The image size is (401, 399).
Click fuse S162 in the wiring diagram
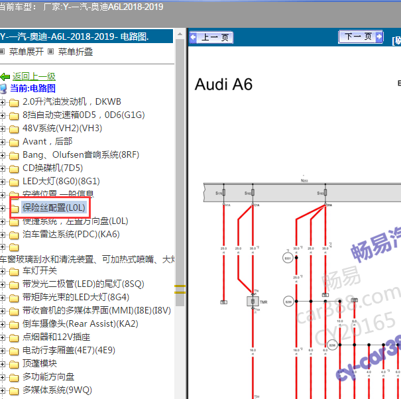[253, 193]
